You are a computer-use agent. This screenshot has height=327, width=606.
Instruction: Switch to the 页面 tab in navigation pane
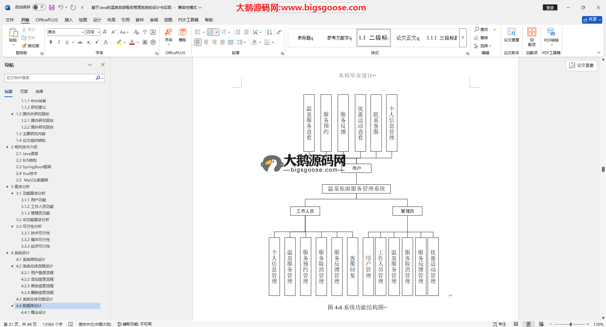(24, 92)
